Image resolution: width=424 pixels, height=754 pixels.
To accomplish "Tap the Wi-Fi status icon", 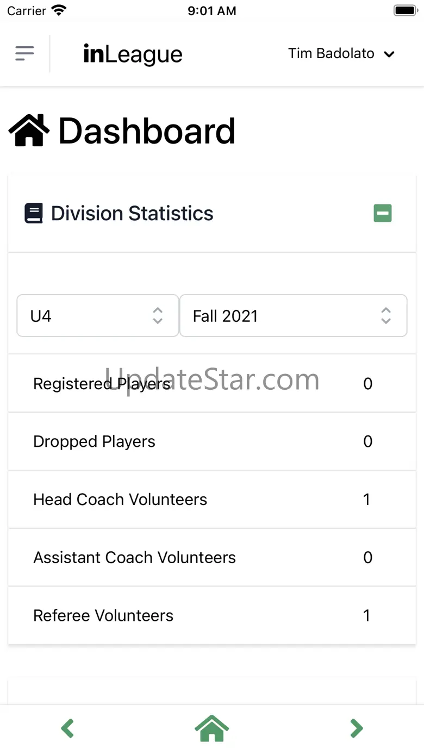I will tap(59, 10).
